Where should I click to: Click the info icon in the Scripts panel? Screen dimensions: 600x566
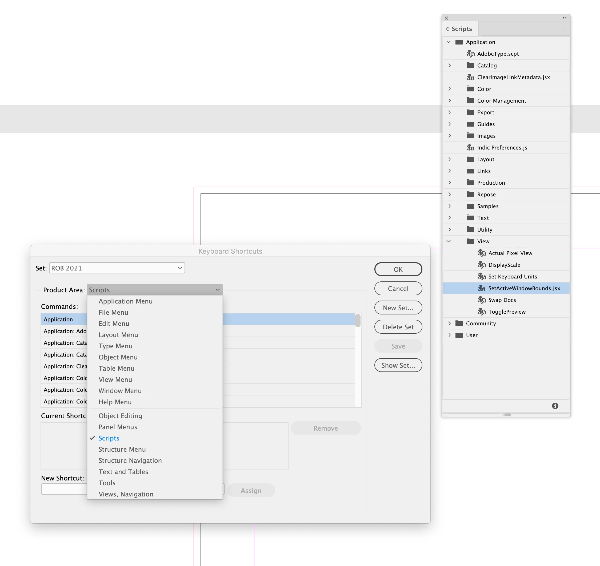[555, 406]
